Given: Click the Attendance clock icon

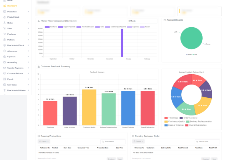Looking at the screenshot, I should coord(5,51).
